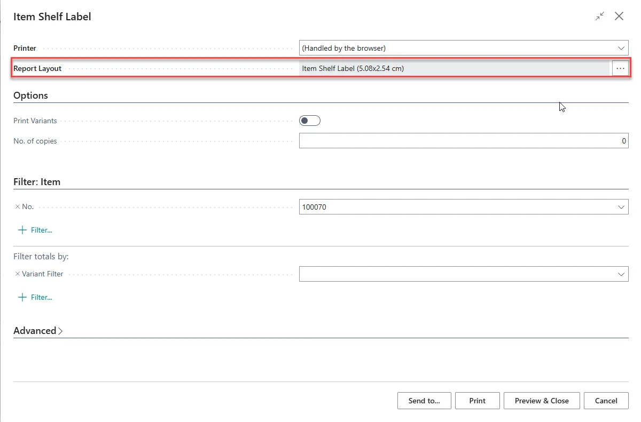This screenshot has height=422, width=641.
Task: Click the Report Layout ellipsis button
Action: [x=620, y=69]
